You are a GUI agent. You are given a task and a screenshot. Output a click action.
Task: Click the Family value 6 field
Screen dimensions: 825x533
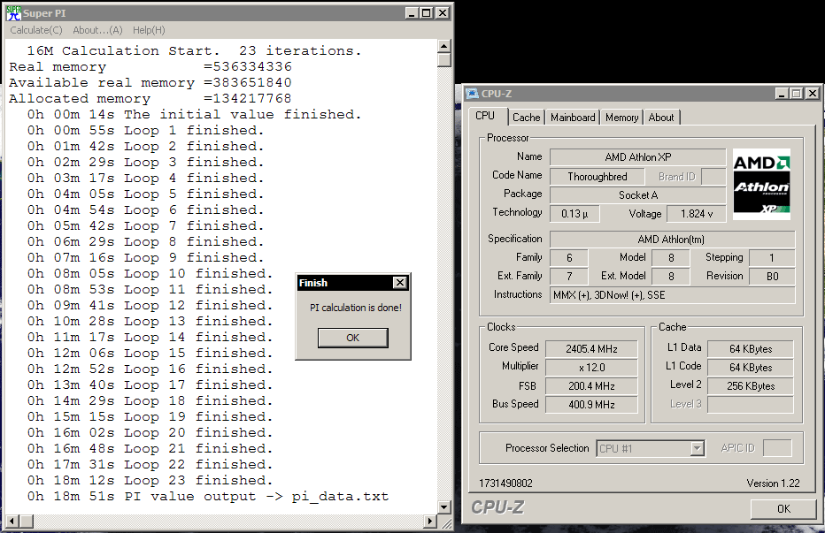[569, 257]
